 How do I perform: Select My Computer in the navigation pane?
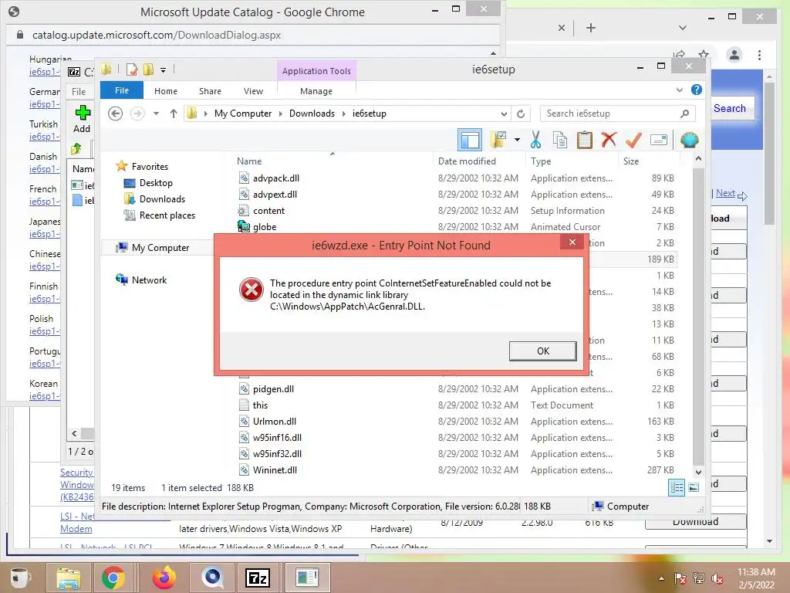click(x=160, y=248)
